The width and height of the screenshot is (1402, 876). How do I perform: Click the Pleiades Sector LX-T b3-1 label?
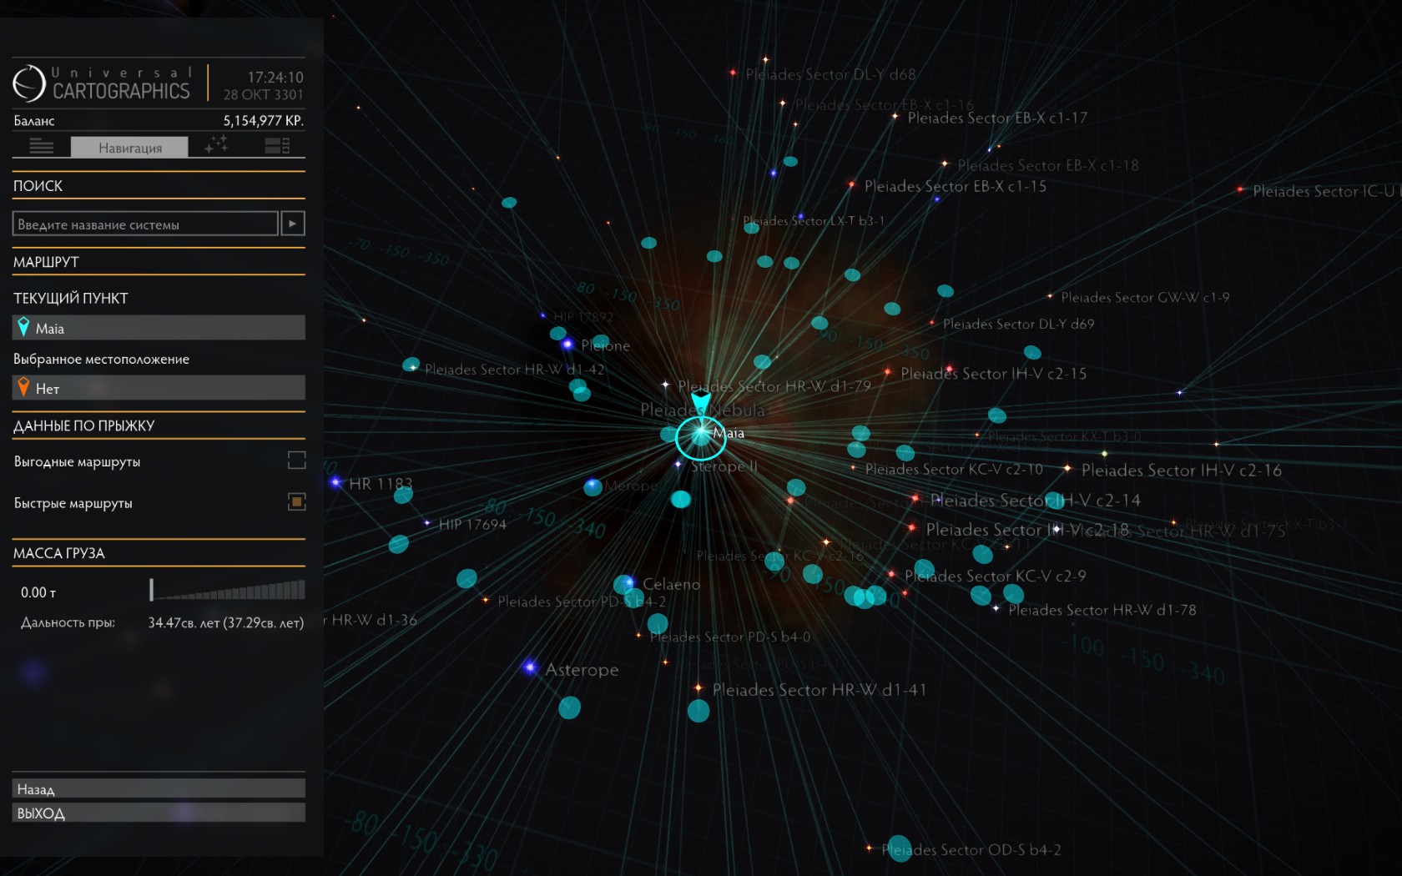tap(814, 221)
